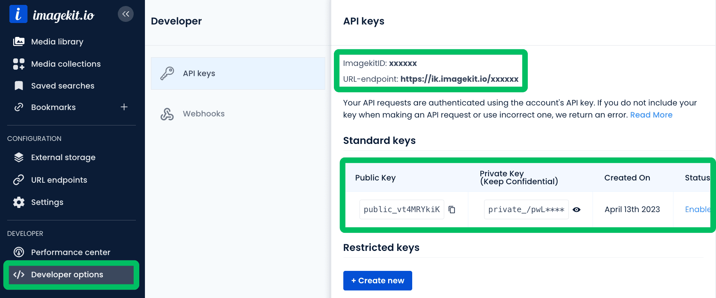The height and width of the screenshot is (298, 716).
Task: Click the public key text field
Action: point(401,209)
